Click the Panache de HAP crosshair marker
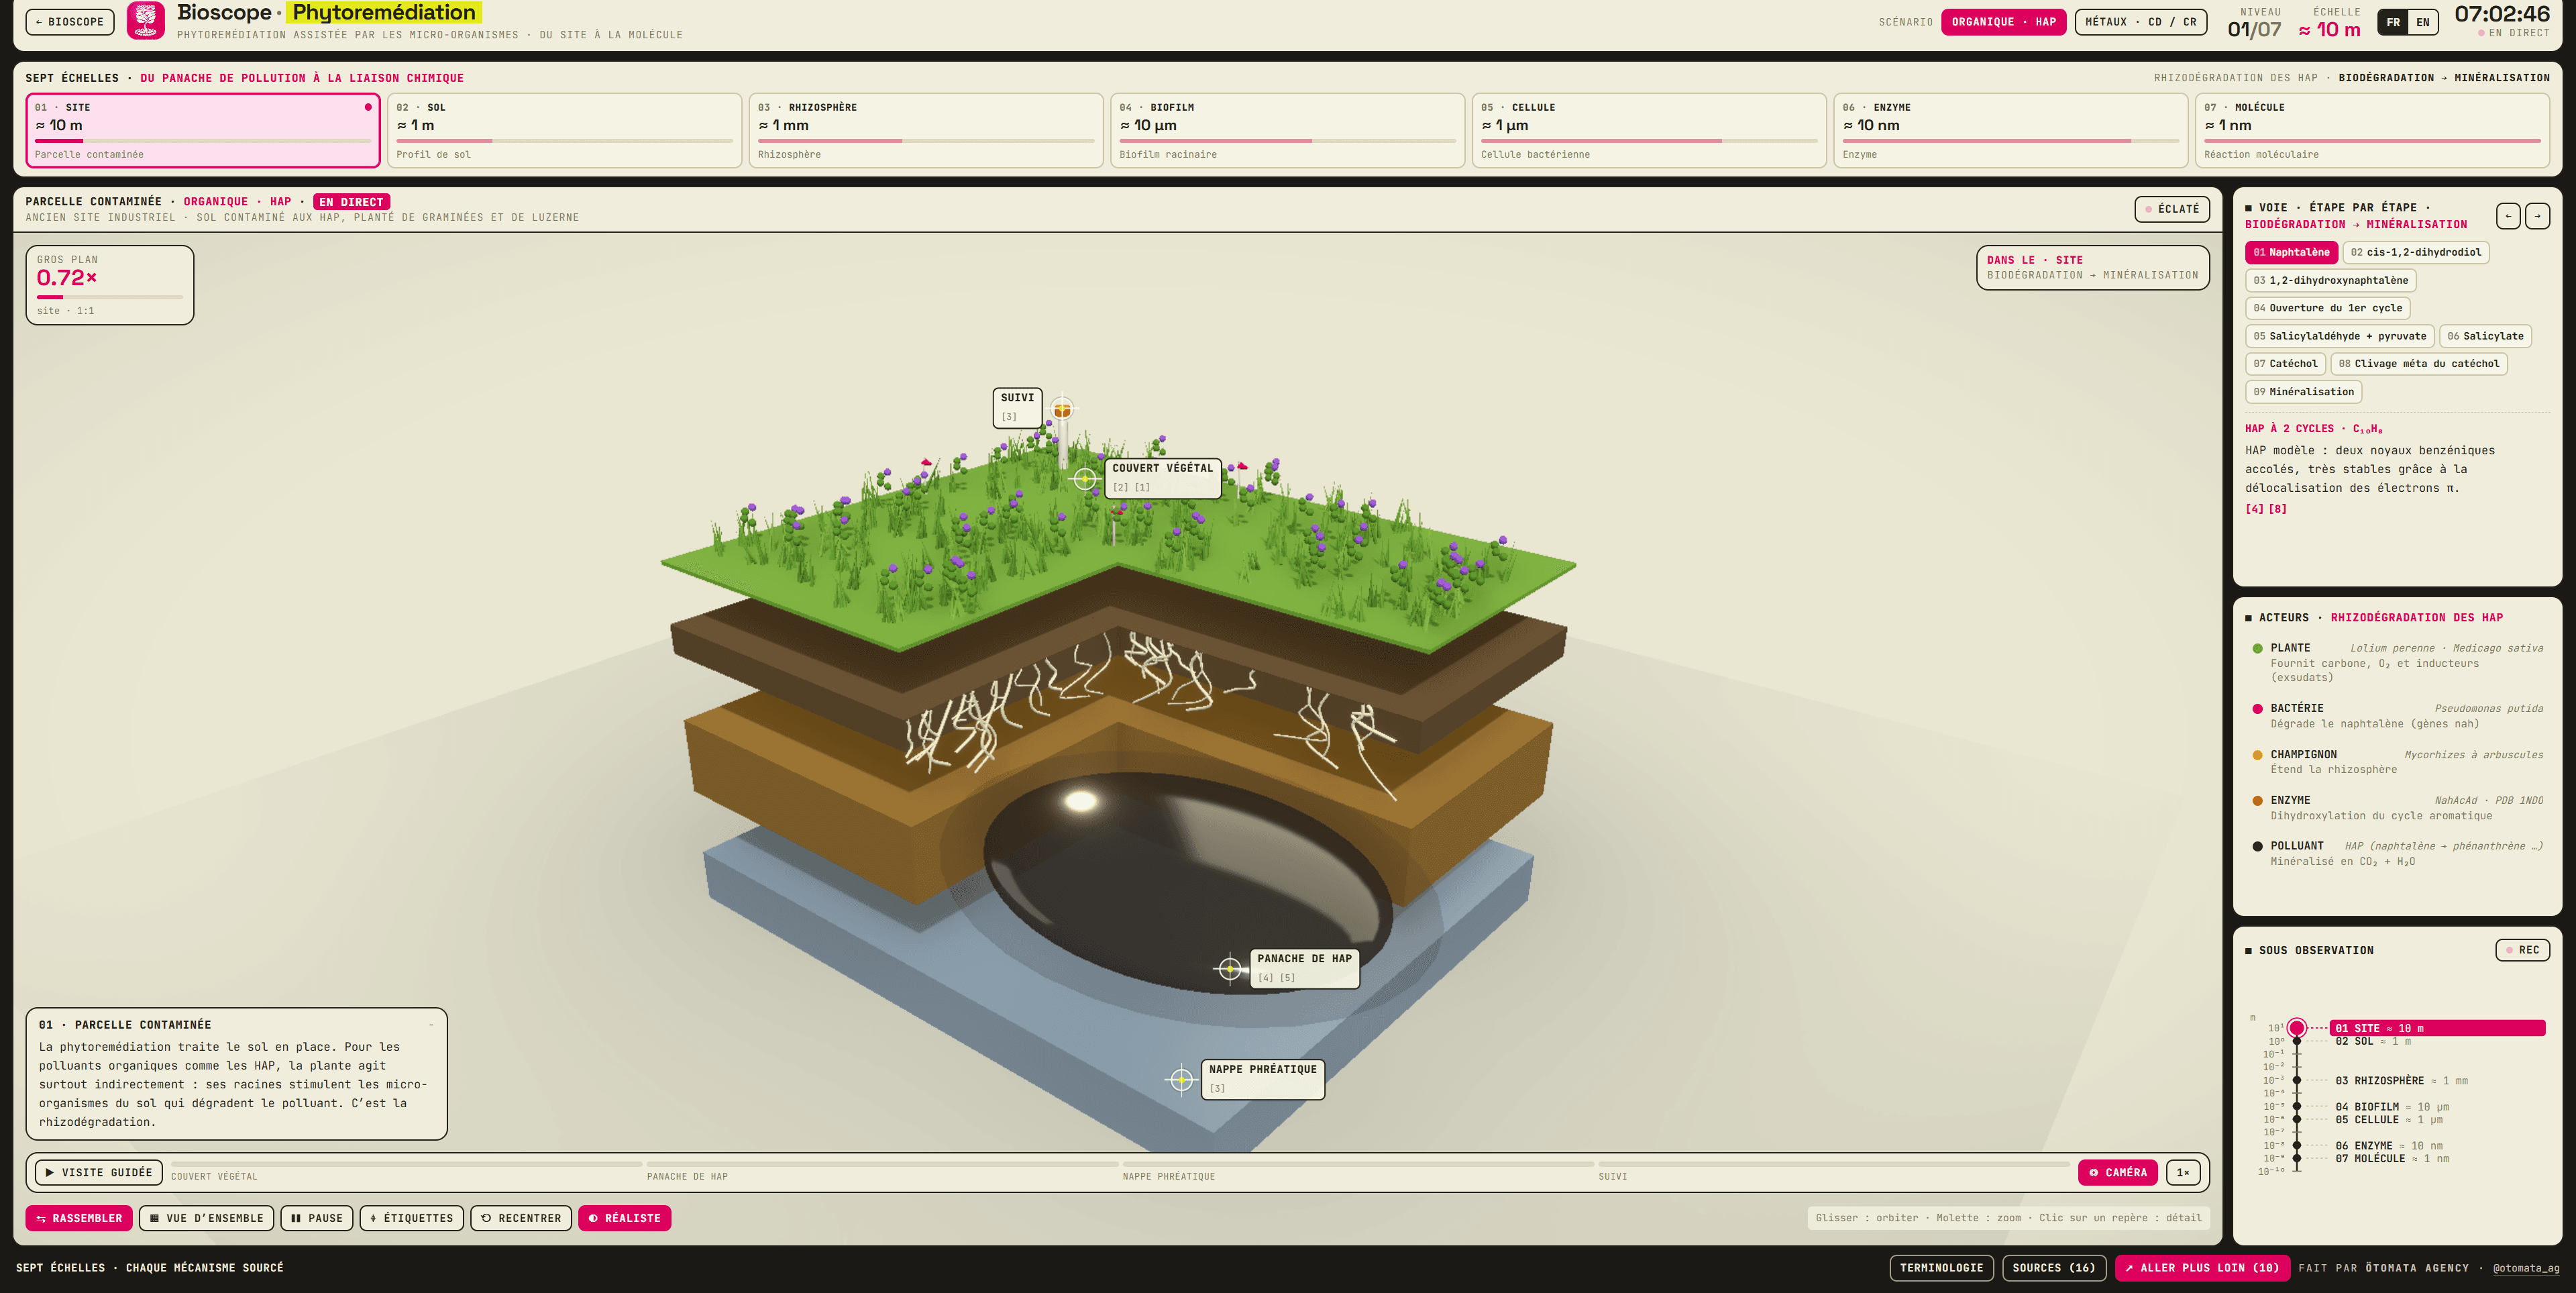 pos(1229,968)
